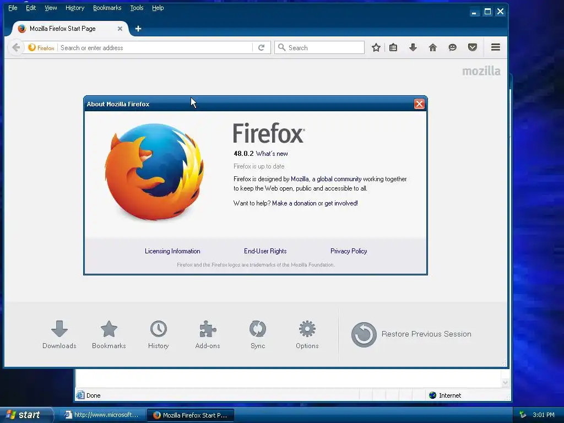Click the version number 48.0.2
564x423 pixels.
243,154
